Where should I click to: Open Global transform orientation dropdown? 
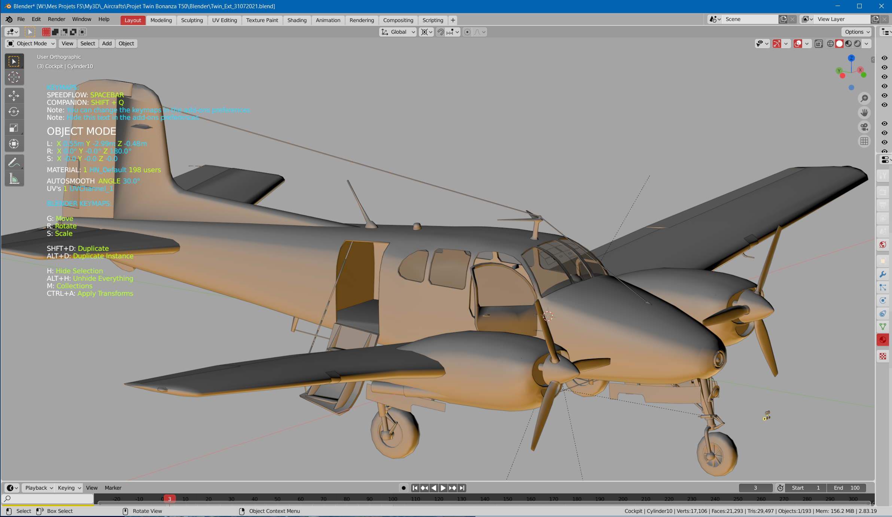(398, 32)
